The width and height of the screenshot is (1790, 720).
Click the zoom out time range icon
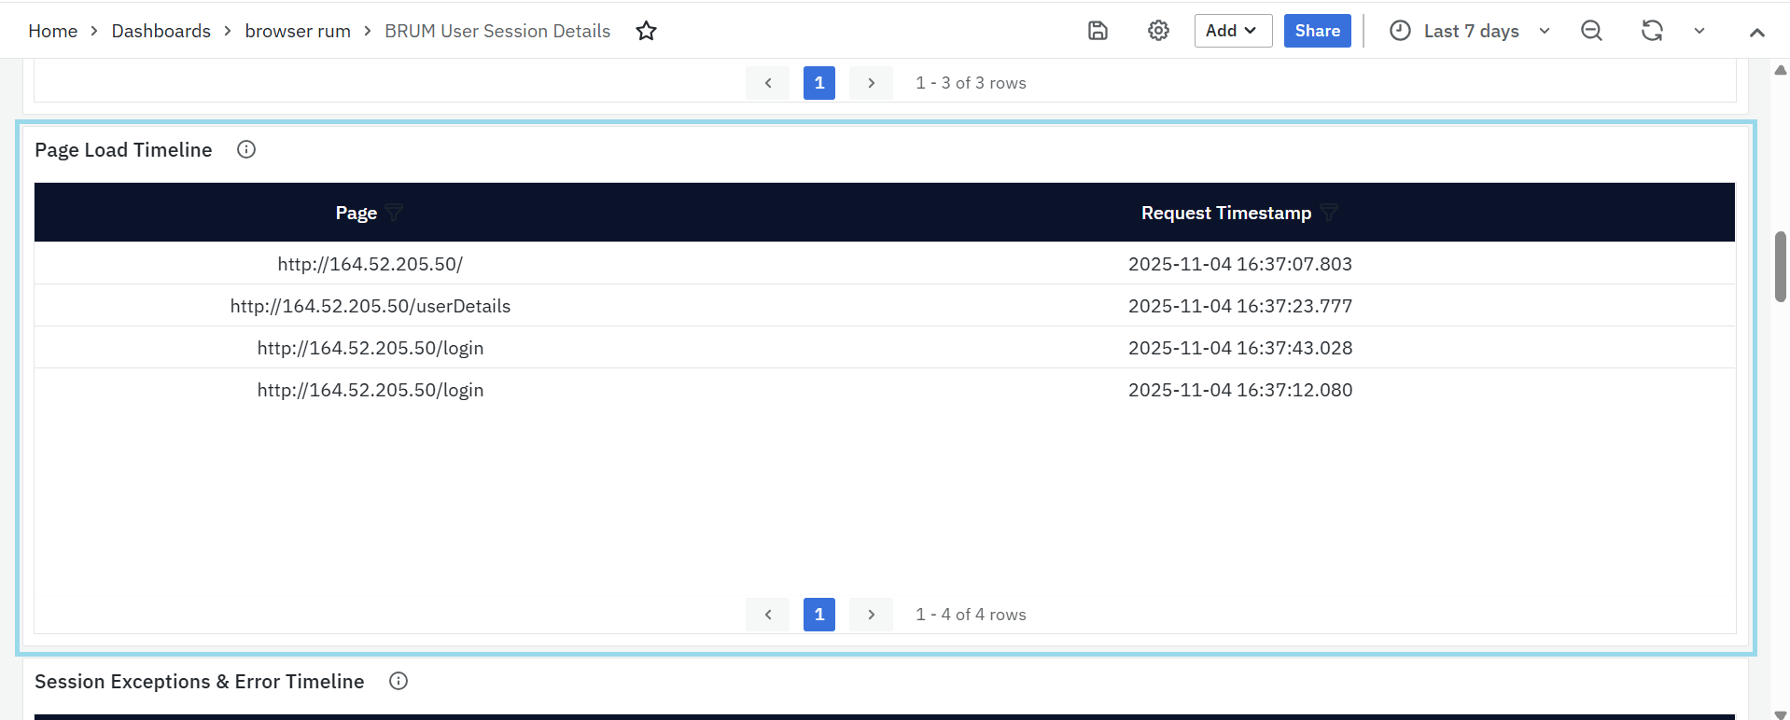[1591, 31]
